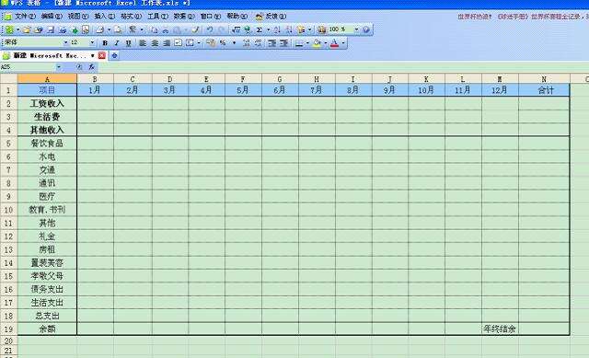Click the Insert Hyperlink globe icon
The height and width of the screenshot is (358, 589).
[x=248, y=29]
